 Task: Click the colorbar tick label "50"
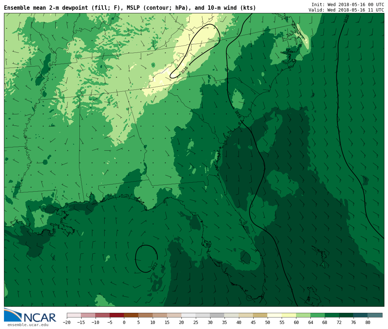267,323
